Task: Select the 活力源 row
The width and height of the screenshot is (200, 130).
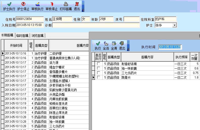Action: tap(45, 63)
